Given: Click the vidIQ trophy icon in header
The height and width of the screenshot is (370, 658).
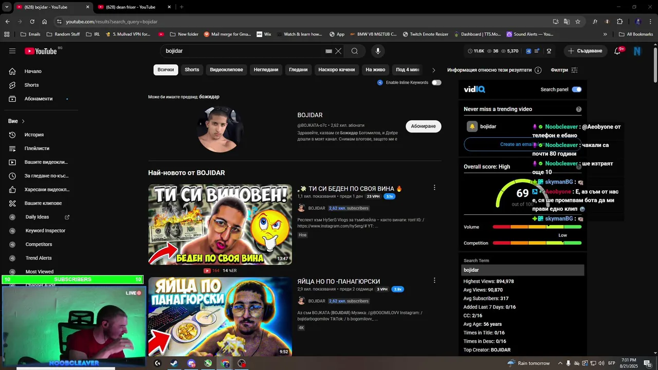Looking at the screenshot, I should point(549,51).
